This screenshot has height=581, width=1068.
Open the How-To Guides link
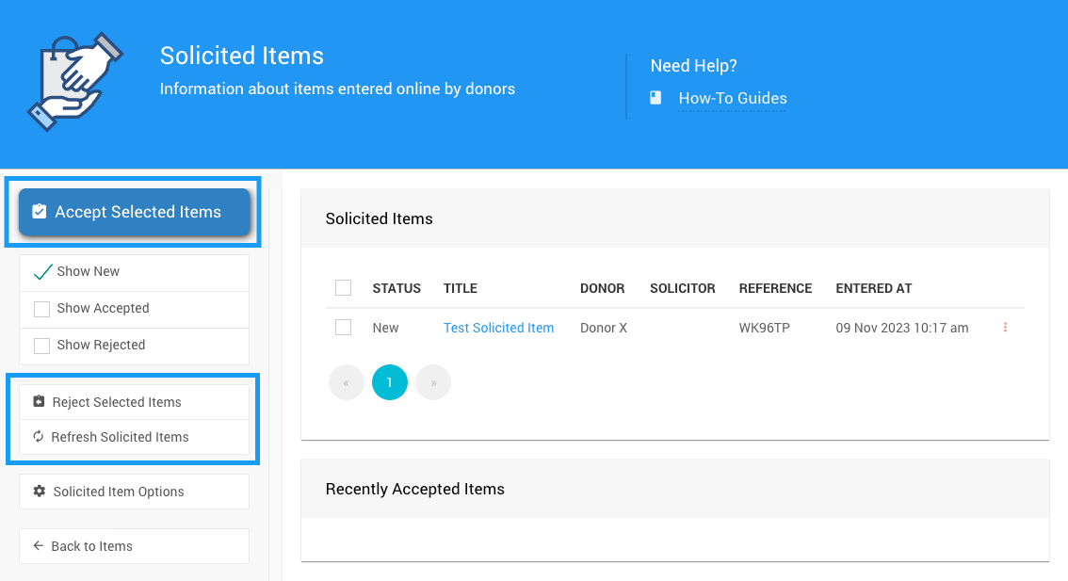point(733,98)
